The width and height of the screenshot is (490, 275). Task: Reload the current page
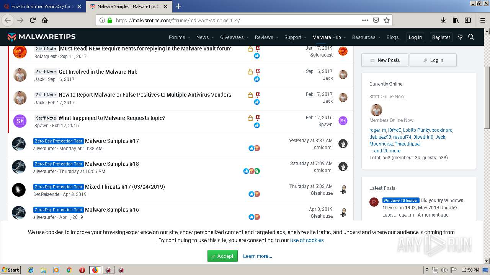click(x=33, y=20)
